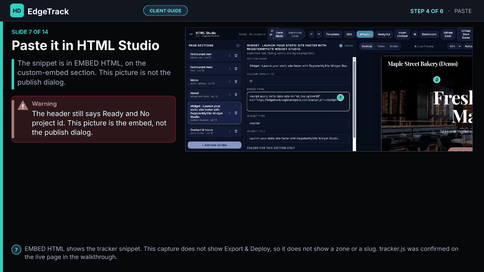
Task: Click the warning triangle icon
Action: tap(23, 105)
